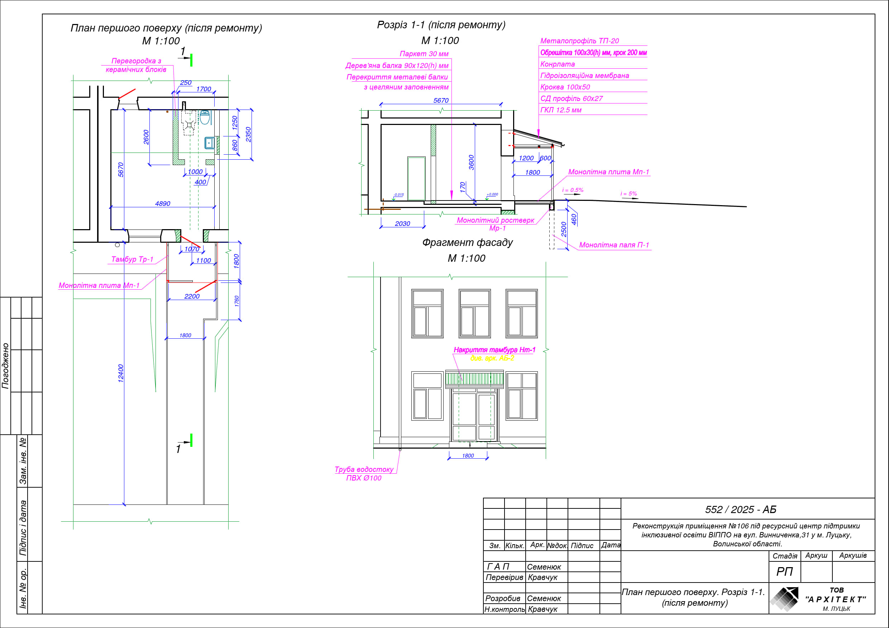Click the toilet symbol in the floor plan
The image size is (889, 628).
205,117
